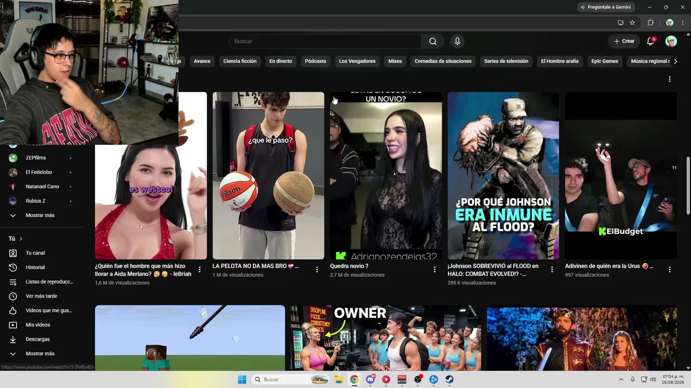Open the Natanael Cano channel subscription
The height and width of the screenshot is (388, 691).
42,186
